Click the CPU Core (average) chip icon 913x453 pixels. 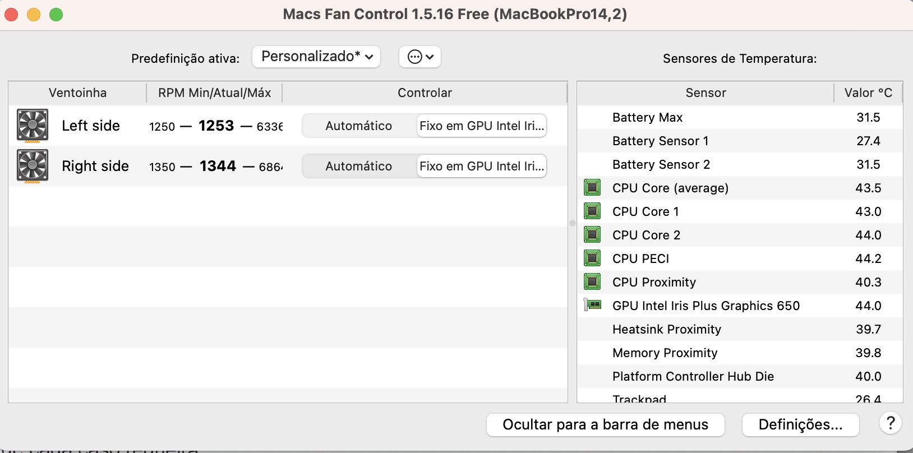click(x=592, y=187)
